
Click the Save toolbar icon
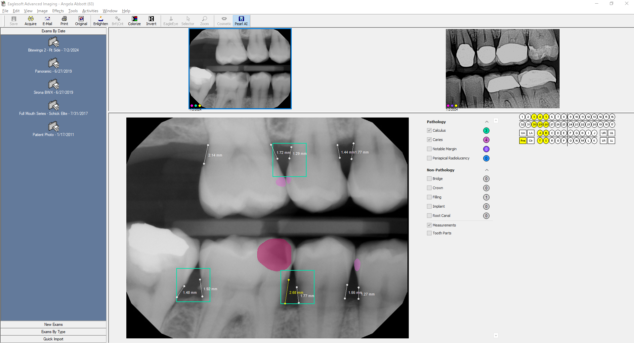tap(14, 21)
